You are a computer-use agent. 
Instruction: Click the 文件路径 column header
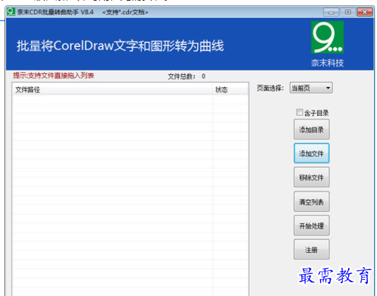point(113,89)
